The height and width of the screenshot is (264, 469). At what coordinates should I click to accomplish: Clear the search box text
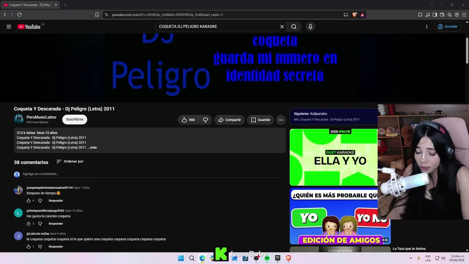point(282,26)
